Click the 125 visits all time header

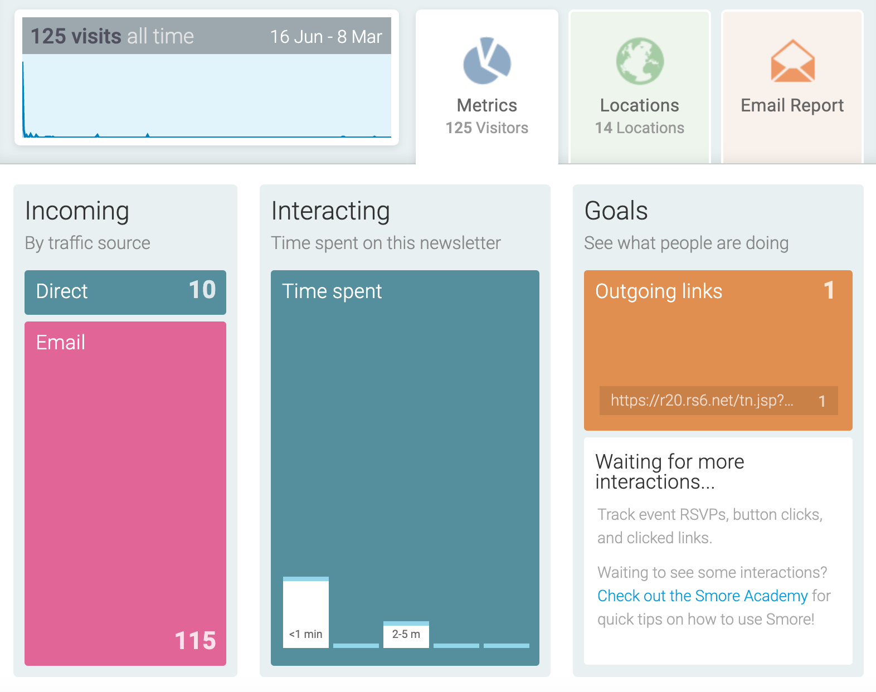tap(112, 36)
